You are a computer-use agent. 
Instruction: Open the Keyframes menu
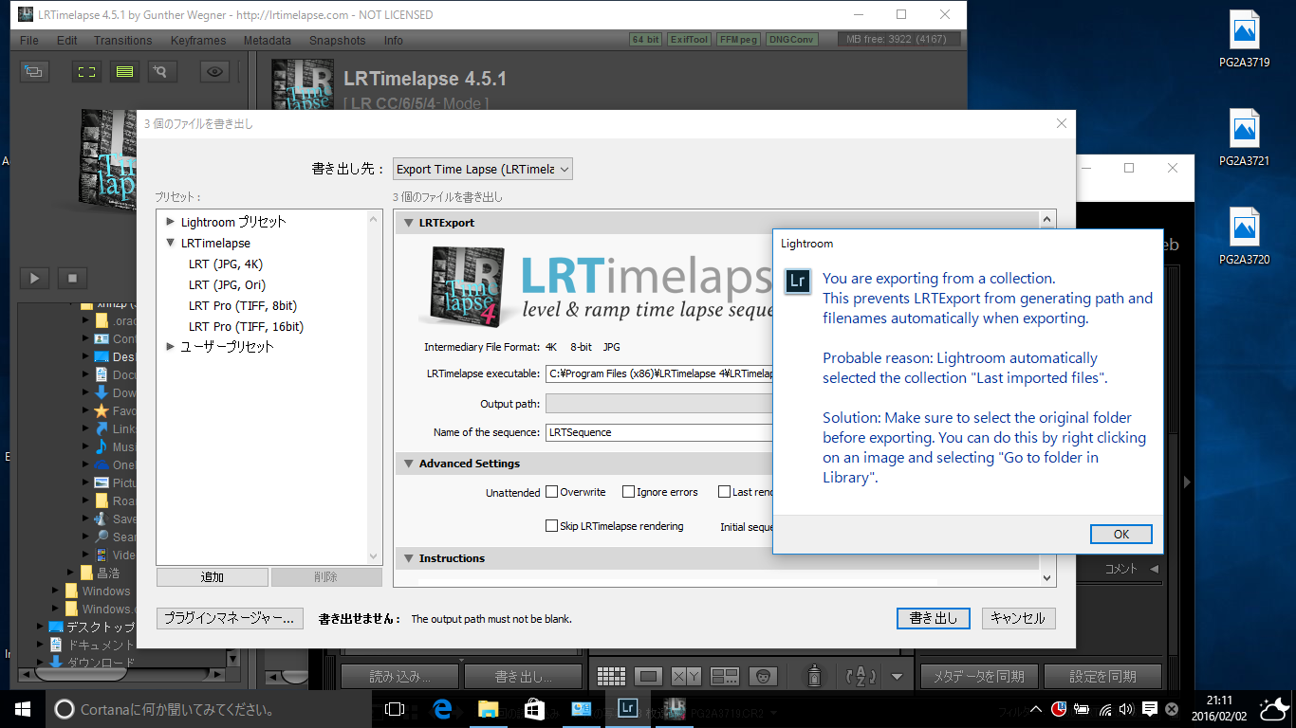coord(198,41)
